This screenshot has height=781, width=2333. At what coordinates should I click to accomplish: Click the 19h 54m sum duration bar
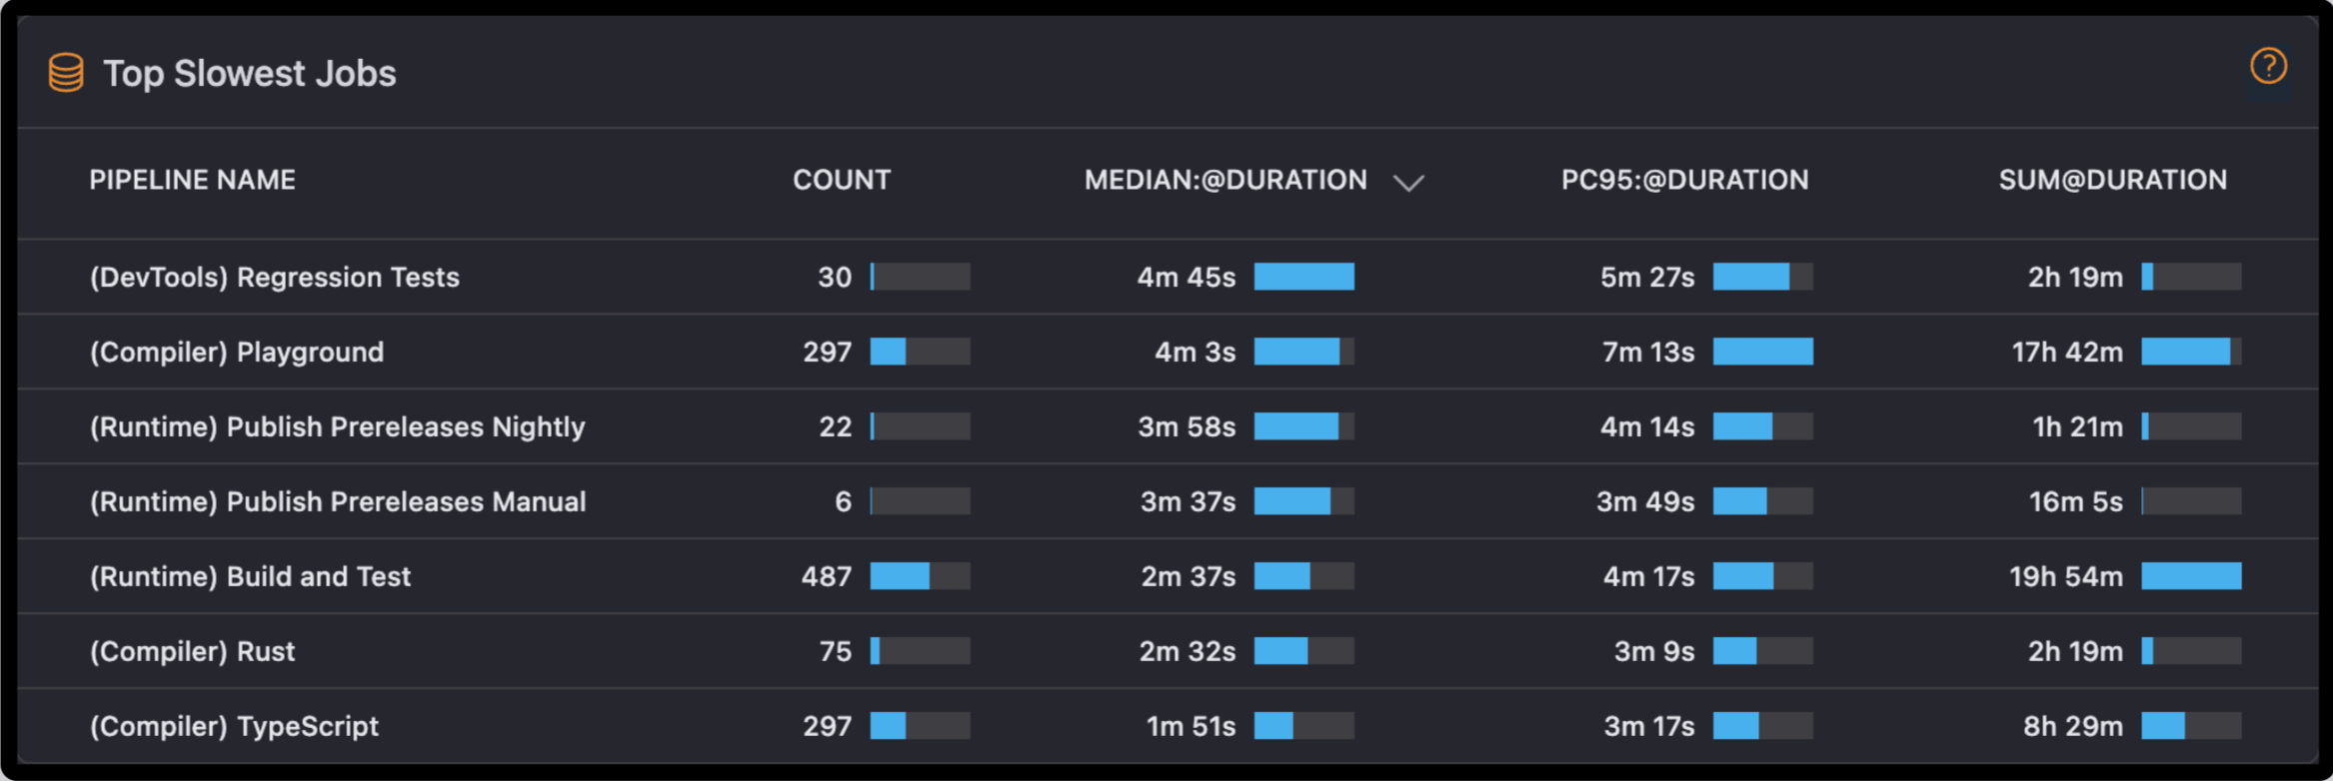click(x=2190, y=576)
